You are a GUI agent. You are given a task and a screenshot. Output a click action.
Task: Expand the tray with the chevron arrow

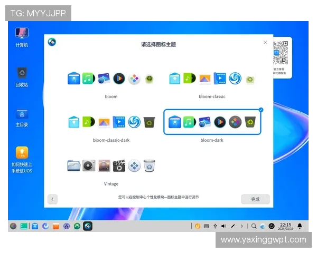(x=242, y=226)
